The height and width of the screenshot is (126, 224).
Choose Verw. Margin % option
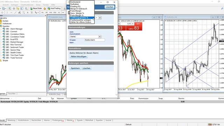tap(82, 13)
